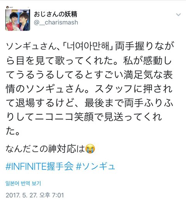Open the tweet options chevron menu
Screen dimensions: 186x204
coord(178,14)
